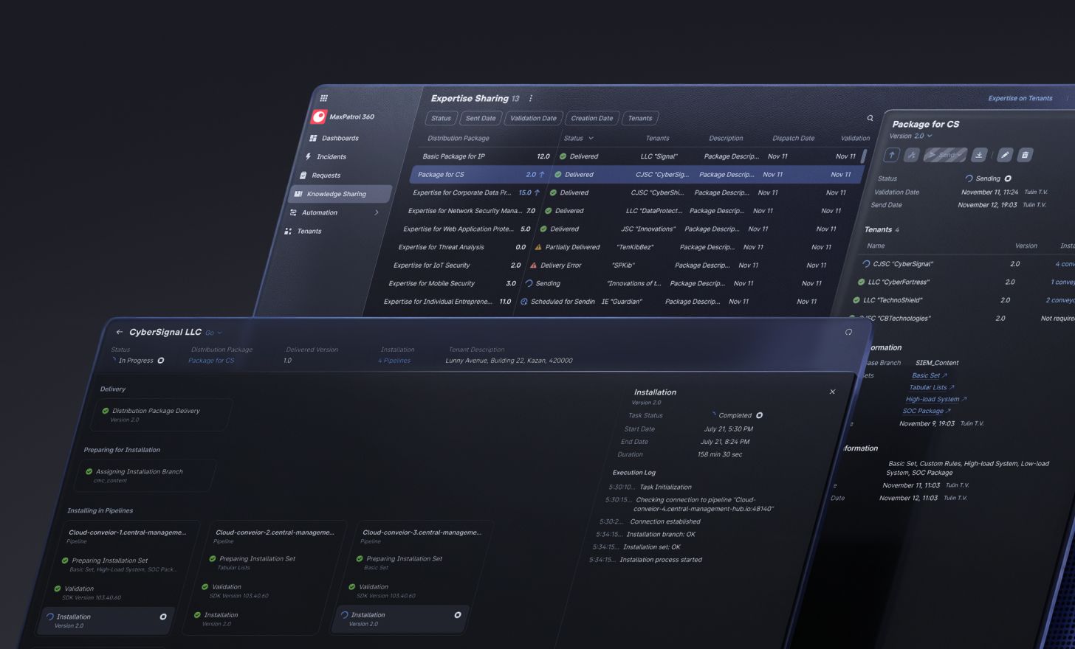Click the stop icon beside Completed status

click(x=759, y=415)
